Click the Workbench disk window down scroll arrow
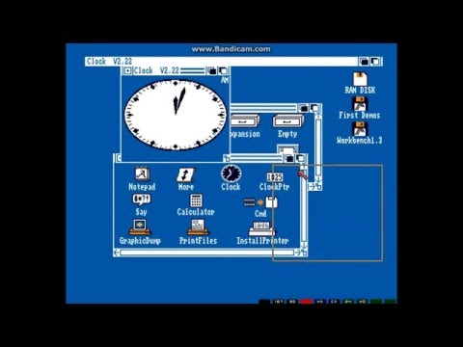 click(318, 179)
